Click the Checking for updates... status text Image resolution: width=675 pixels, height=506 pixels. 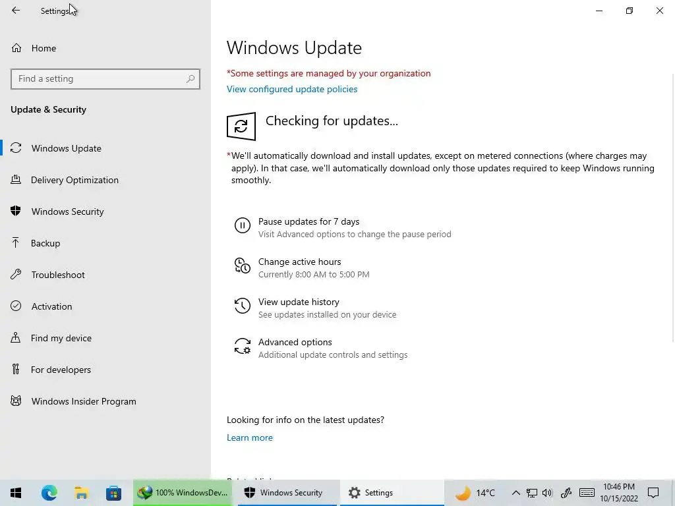point(332,121)
